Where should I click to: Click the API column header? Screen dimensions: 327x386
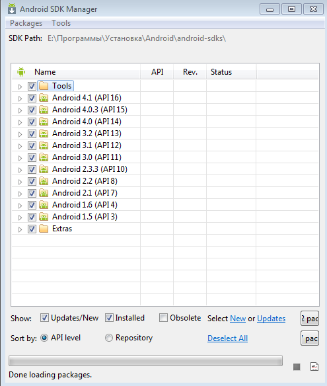point(157,72)
